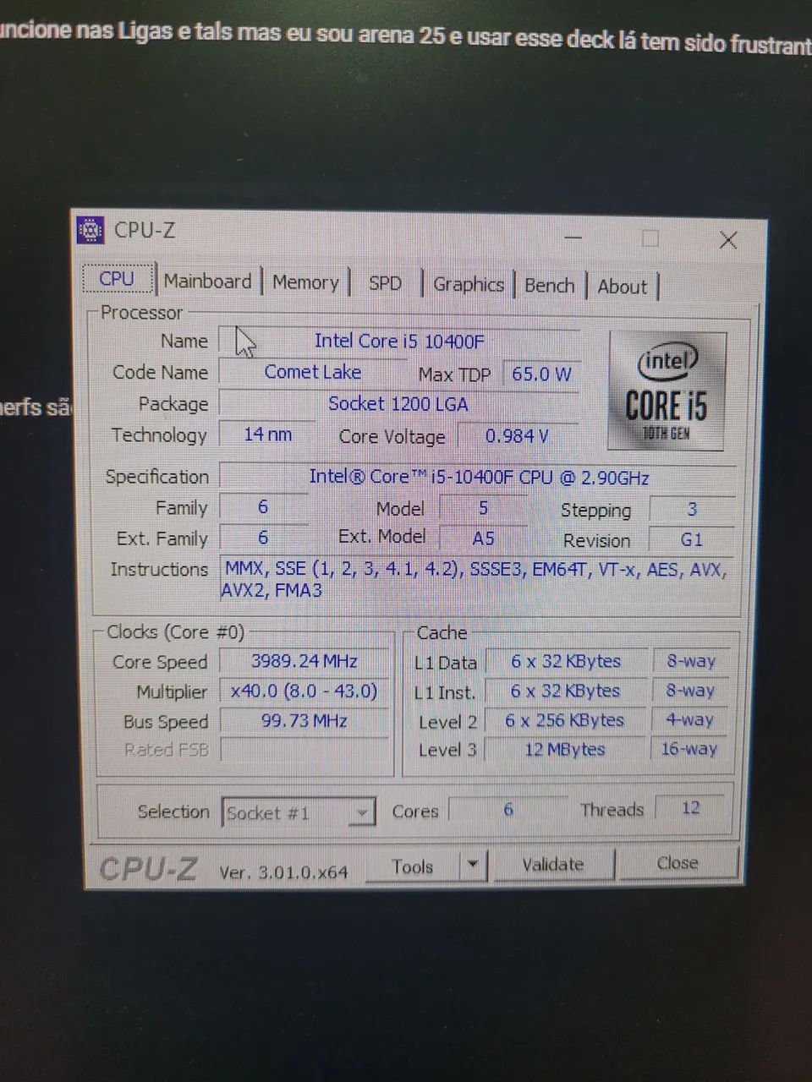
Task: Open the Bench tab
Action: click(549, 286)
